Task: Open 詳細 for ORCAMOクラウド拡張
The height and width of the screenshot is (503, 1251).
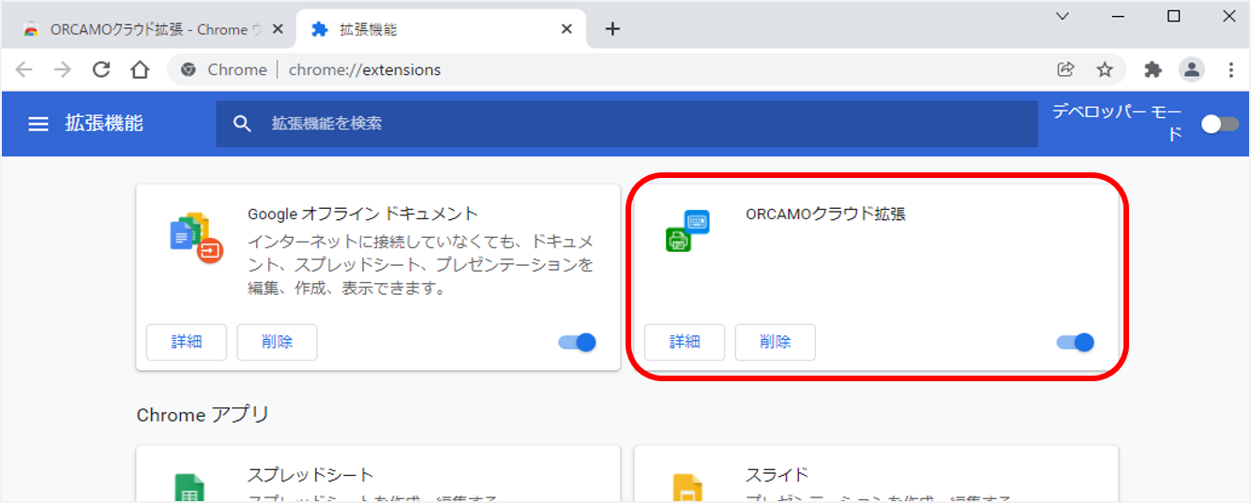Action: (685, 342)
